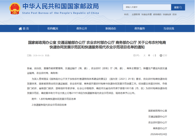Viewport: 195px width, 138px height.
Task: Click the home icon in navigation bar
Action: 20,29
